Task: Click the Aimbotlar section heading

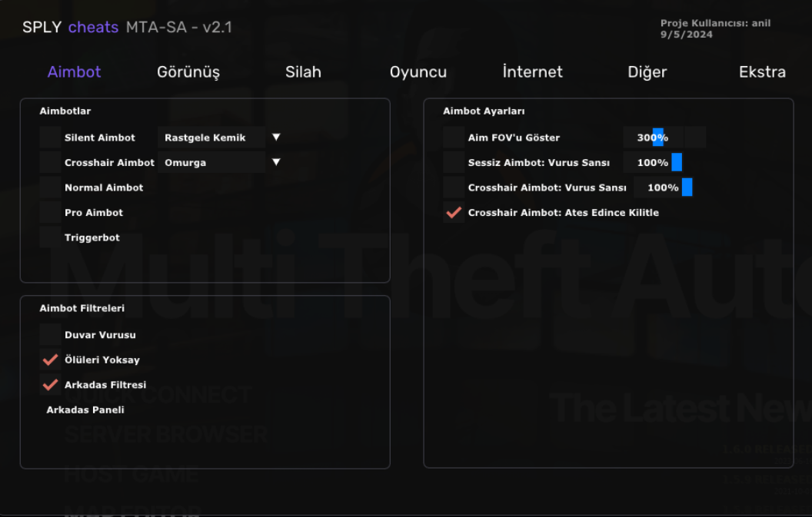Action: 65,111
